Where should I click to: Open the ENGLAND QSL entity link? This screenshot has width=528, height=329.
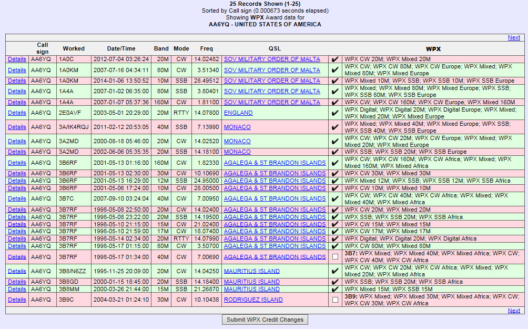point(238,113)
